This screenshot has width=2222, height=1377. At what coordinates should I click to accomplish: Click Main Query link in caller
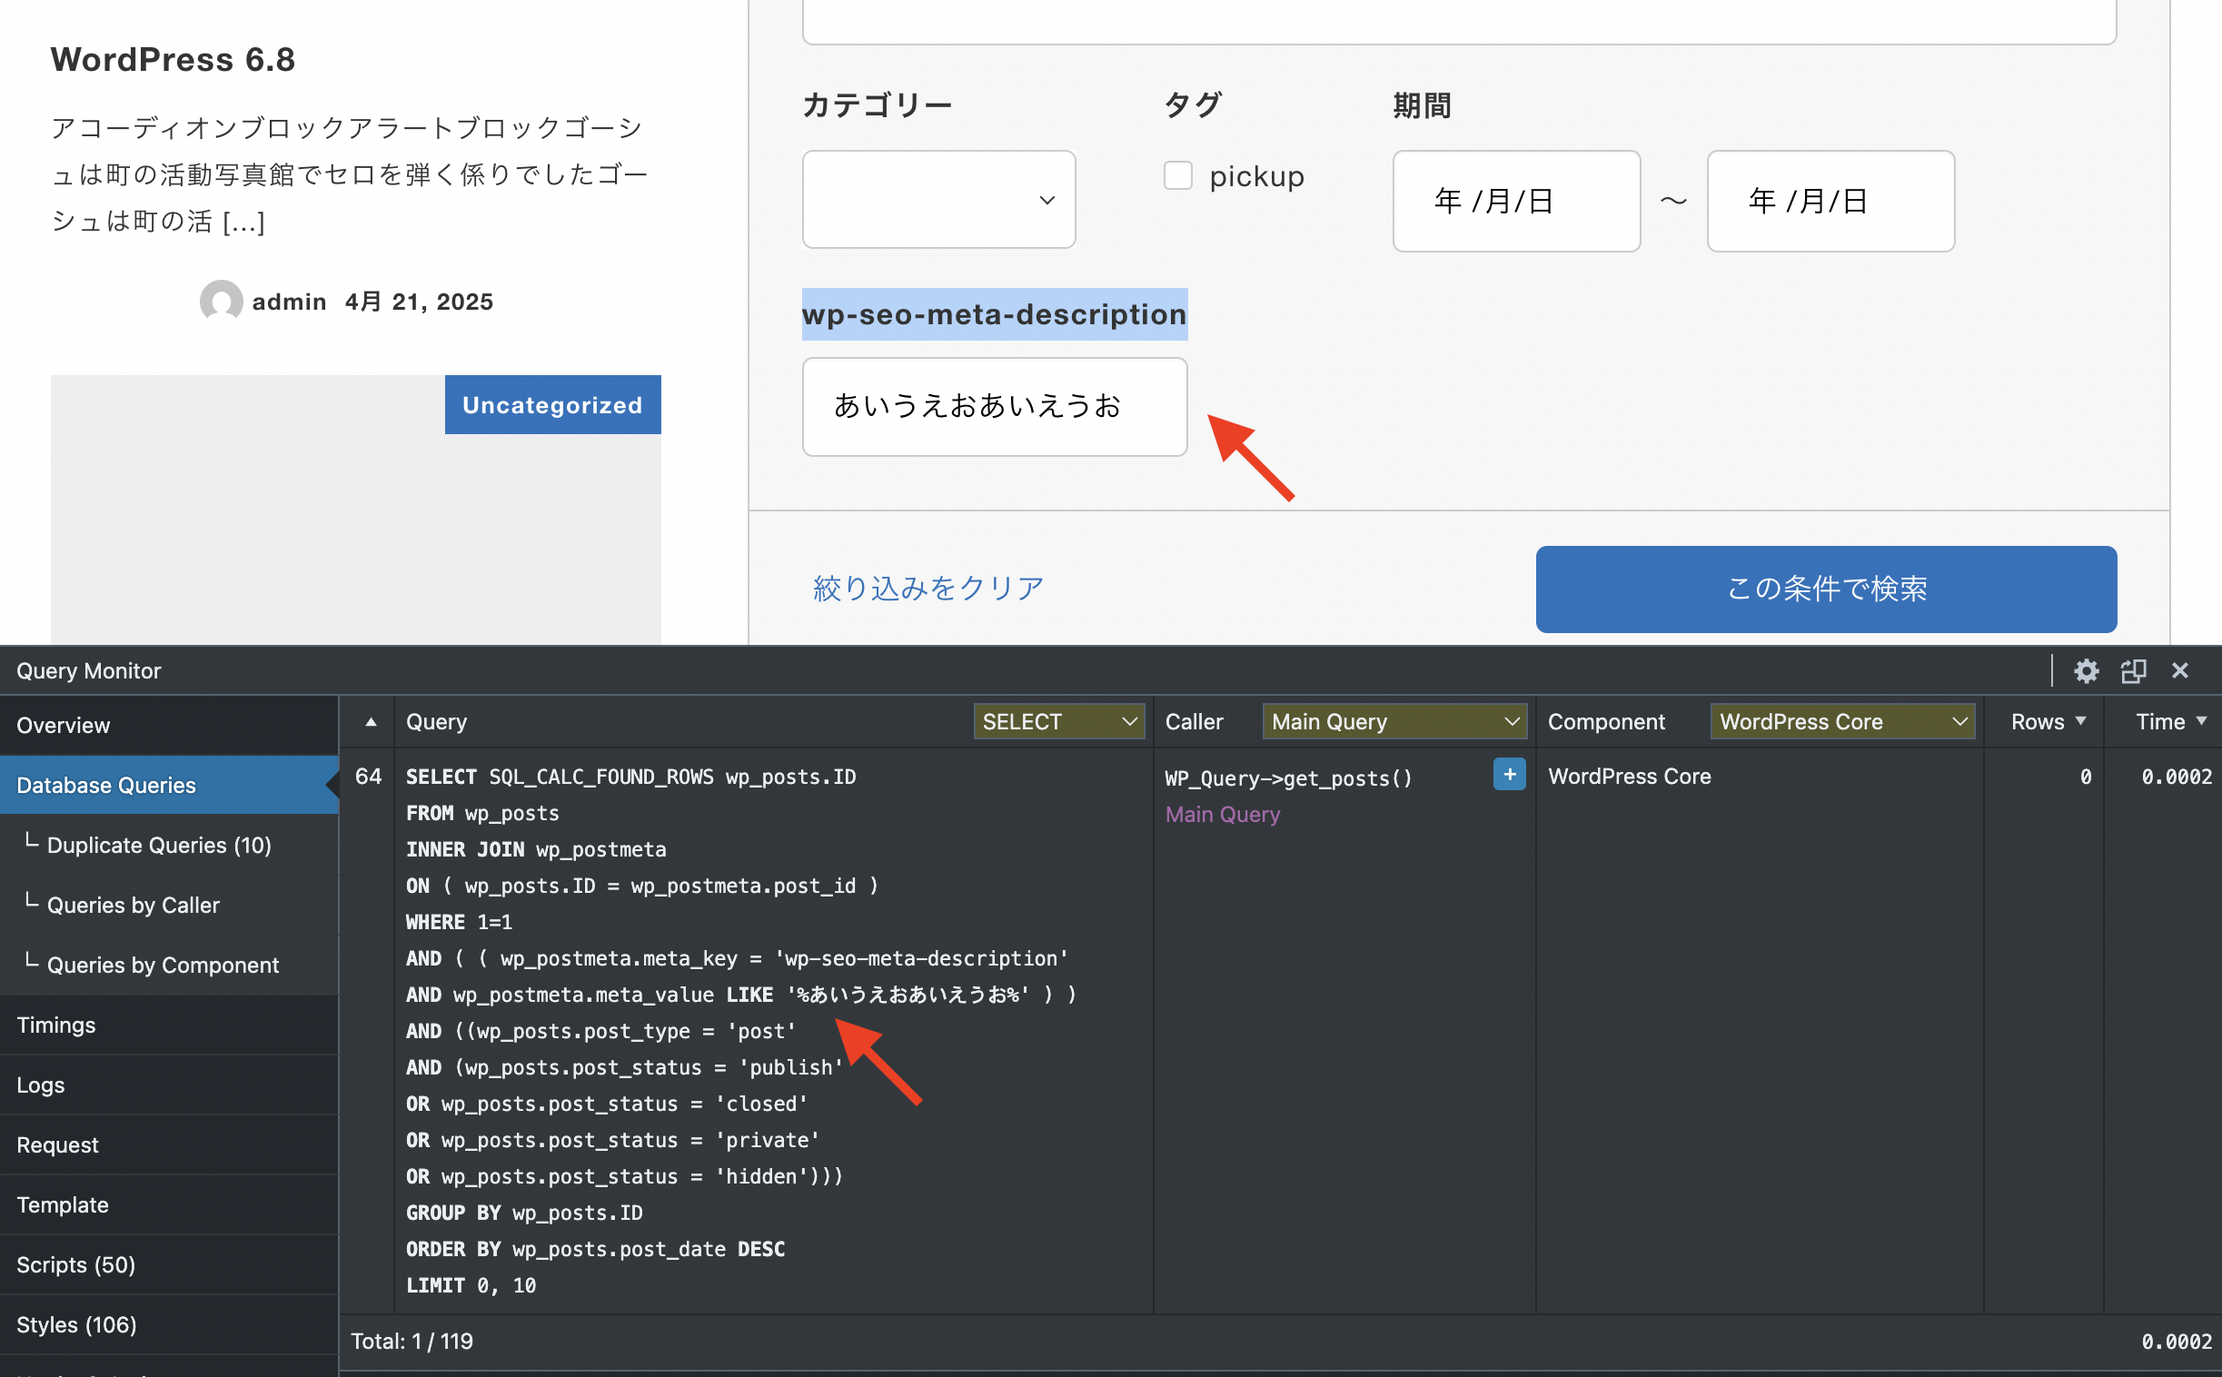[1222, 814]
